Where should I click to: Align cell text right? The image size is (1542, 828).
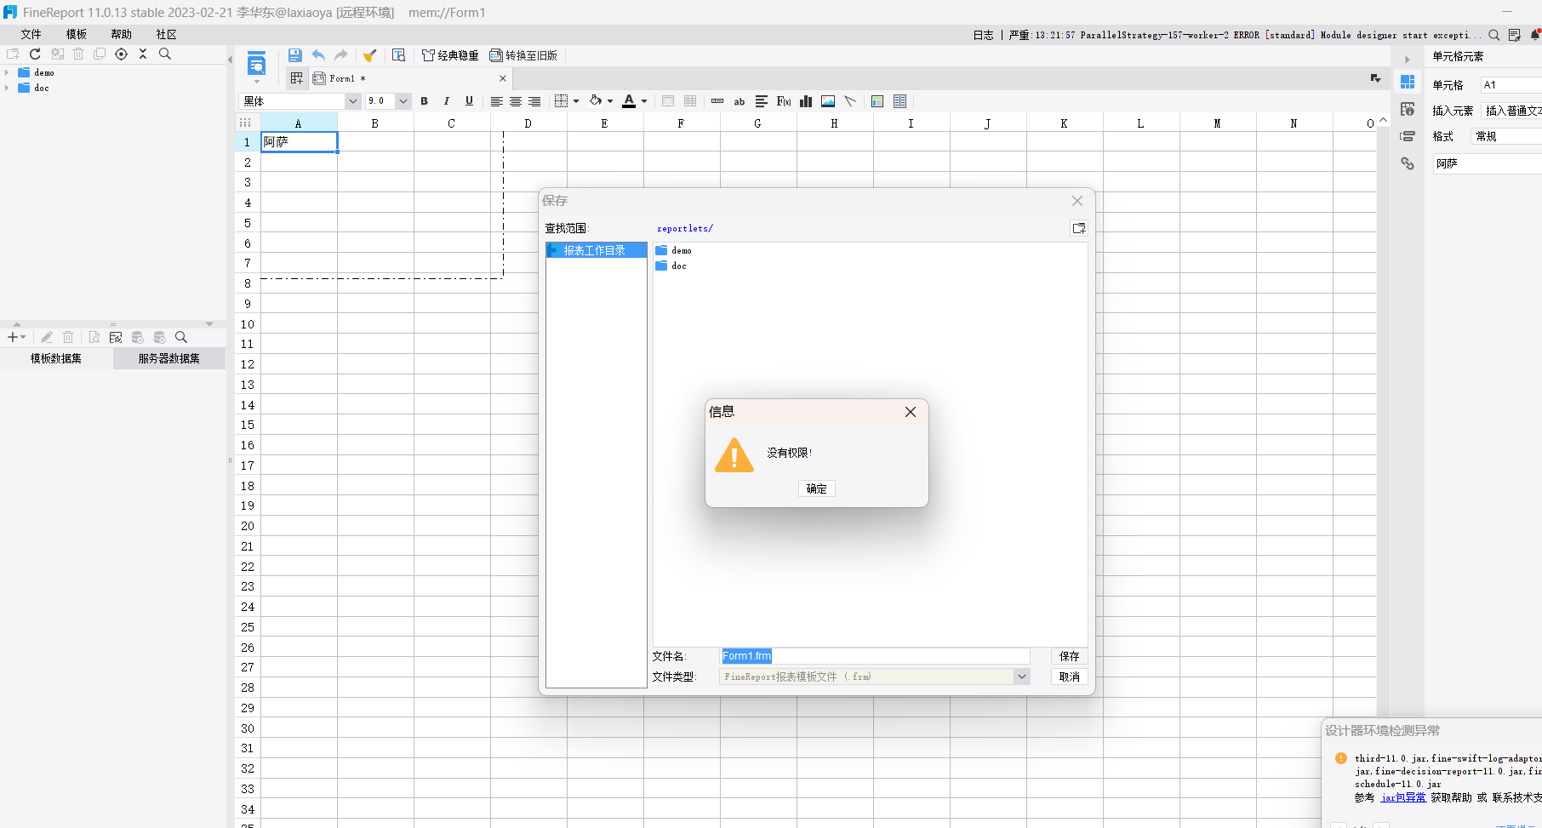click(534, 101)
